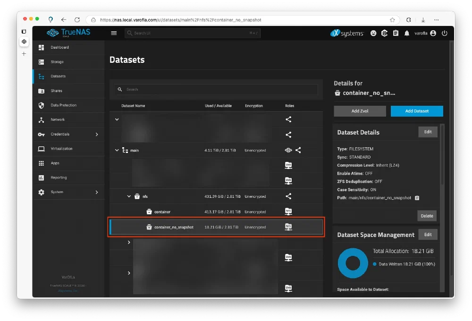Image resolution: width=472 pixels, height=321 pixels.
Task: Go to Data Protection in sidebar
Action: tap(63, 105)
